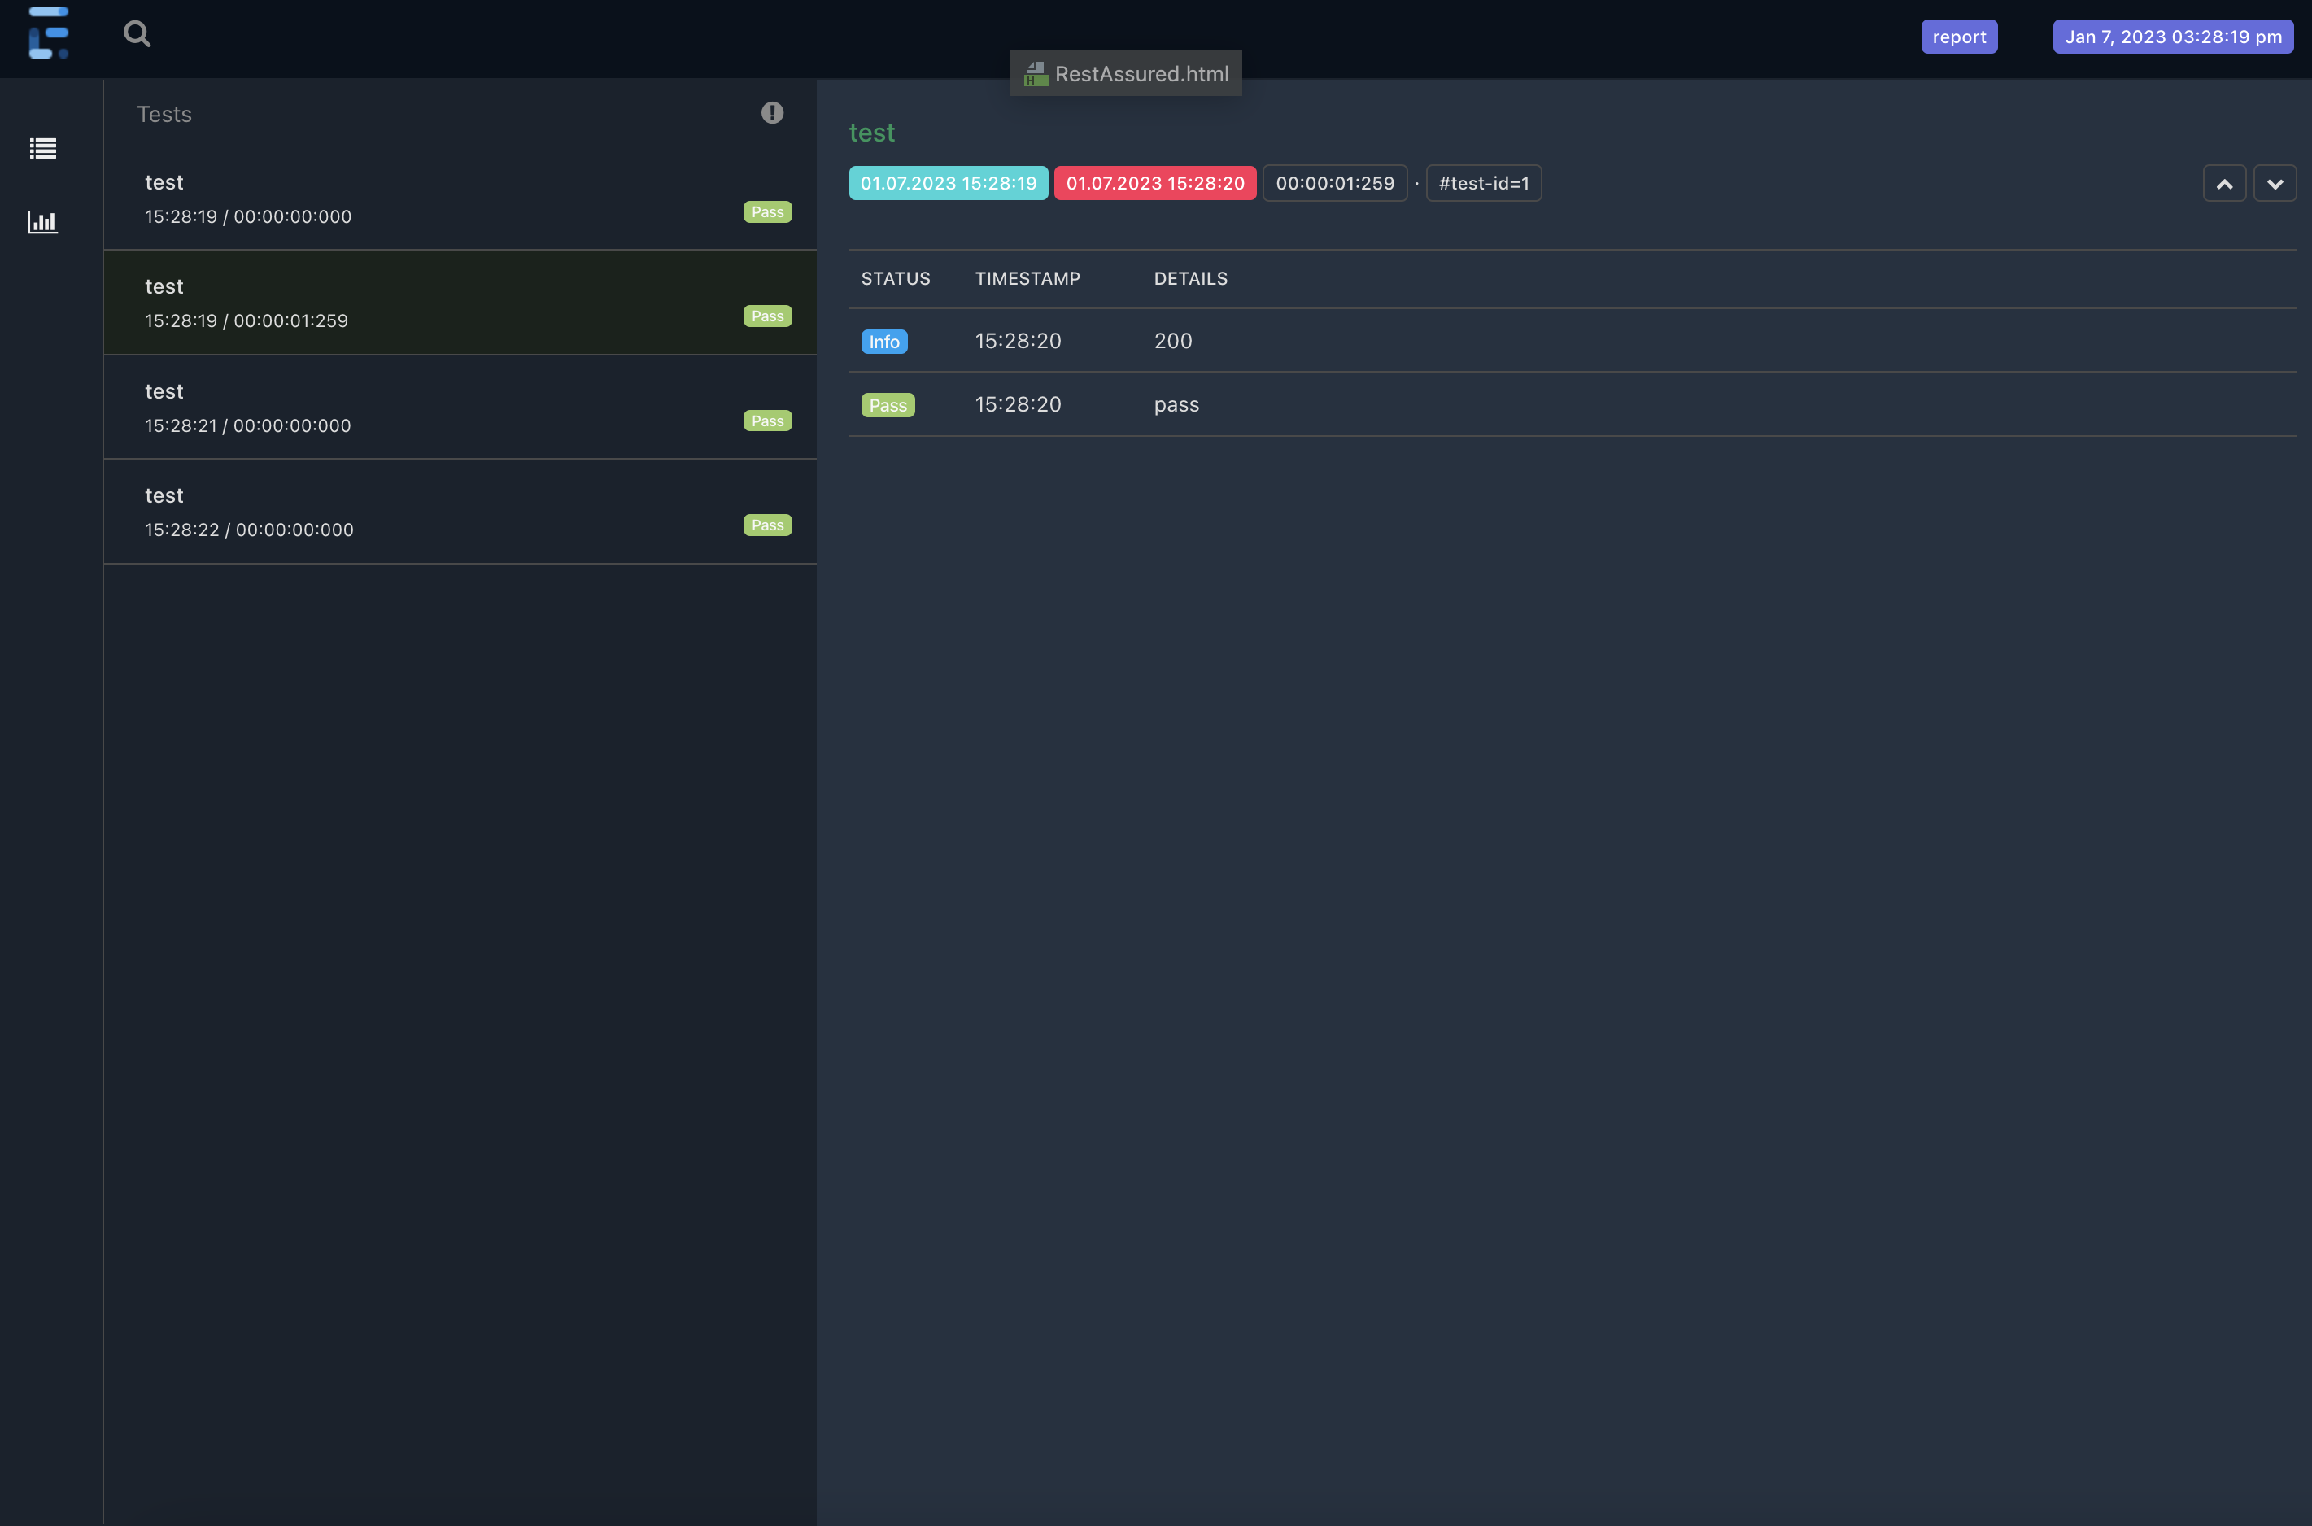Click the blue Info status badge
2312x1526 pixels.
[x=883, y=341]
